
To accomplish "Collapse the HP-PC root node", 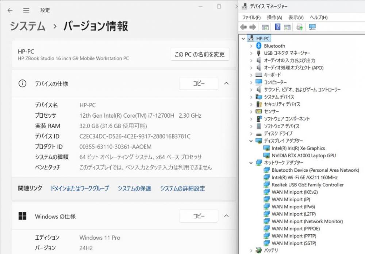I will (x=243, y=39).
